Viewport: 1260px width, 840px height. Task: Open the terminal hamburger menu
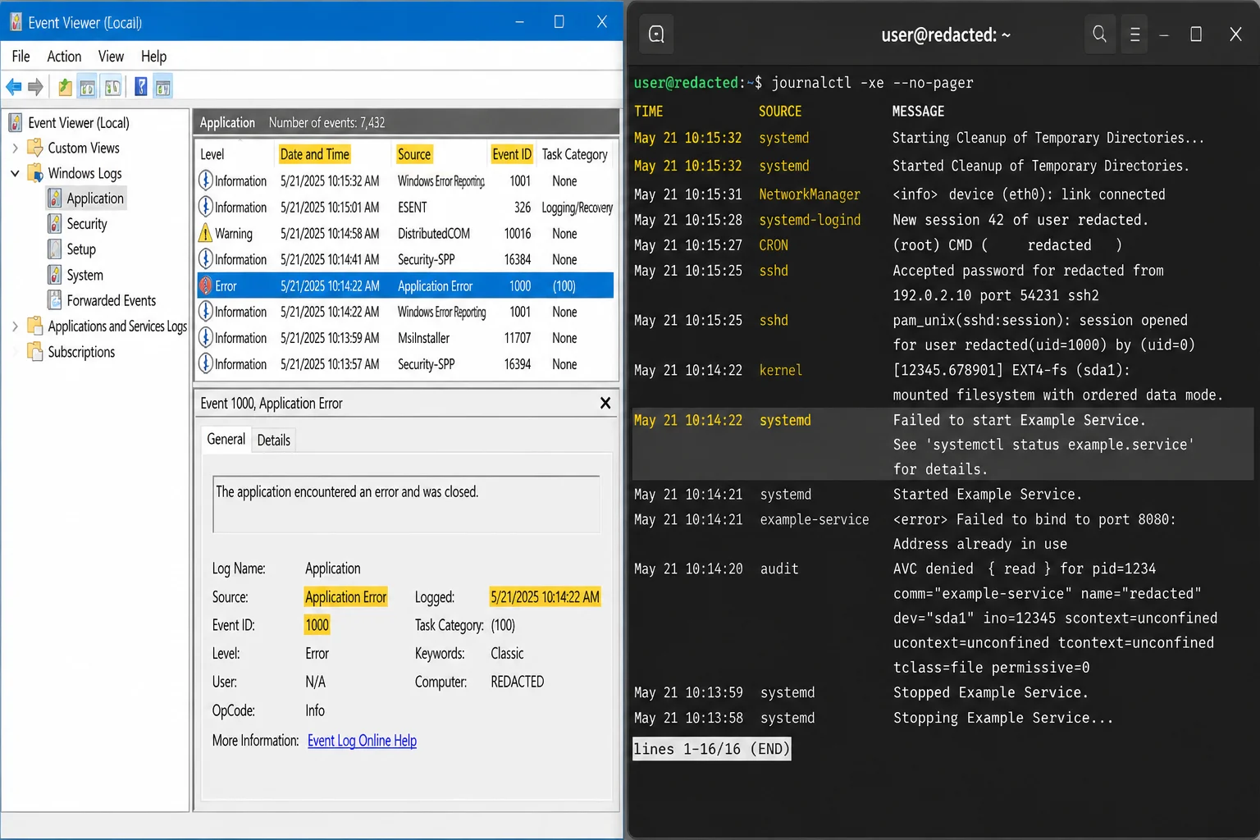1134,34
